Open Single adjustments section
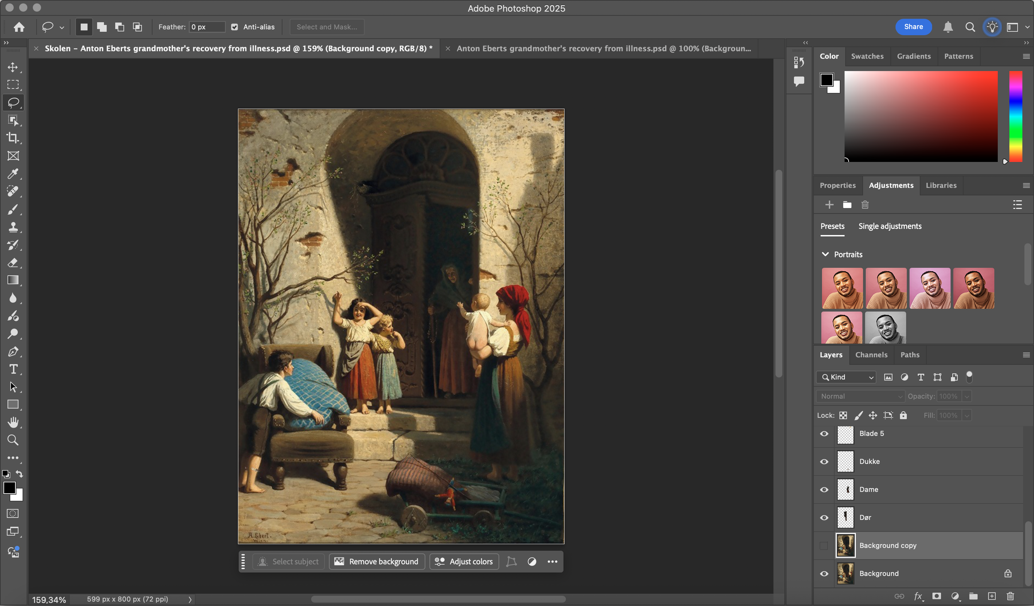1034x606 pixels. 890,226
